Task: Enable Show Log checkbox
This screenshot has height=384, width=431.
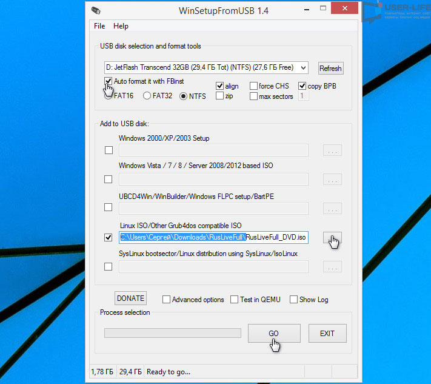Action: click(293, 300)
